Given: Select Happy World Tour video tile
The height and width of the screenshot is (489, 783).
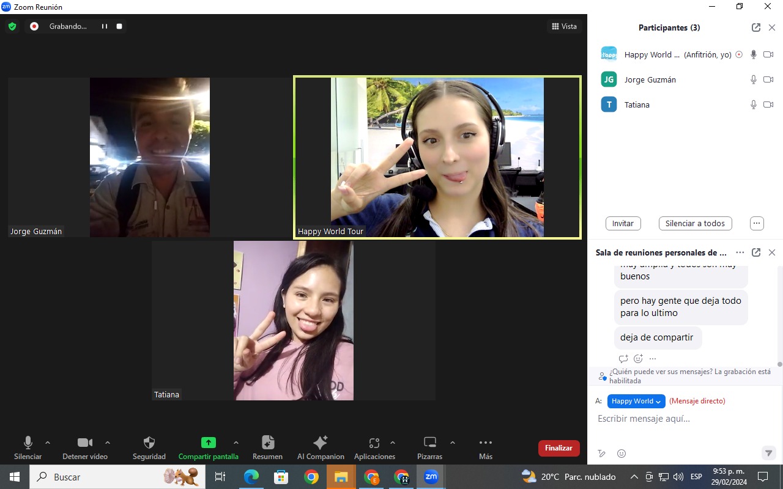Looking at the screenshot, I should click(437, 157).
